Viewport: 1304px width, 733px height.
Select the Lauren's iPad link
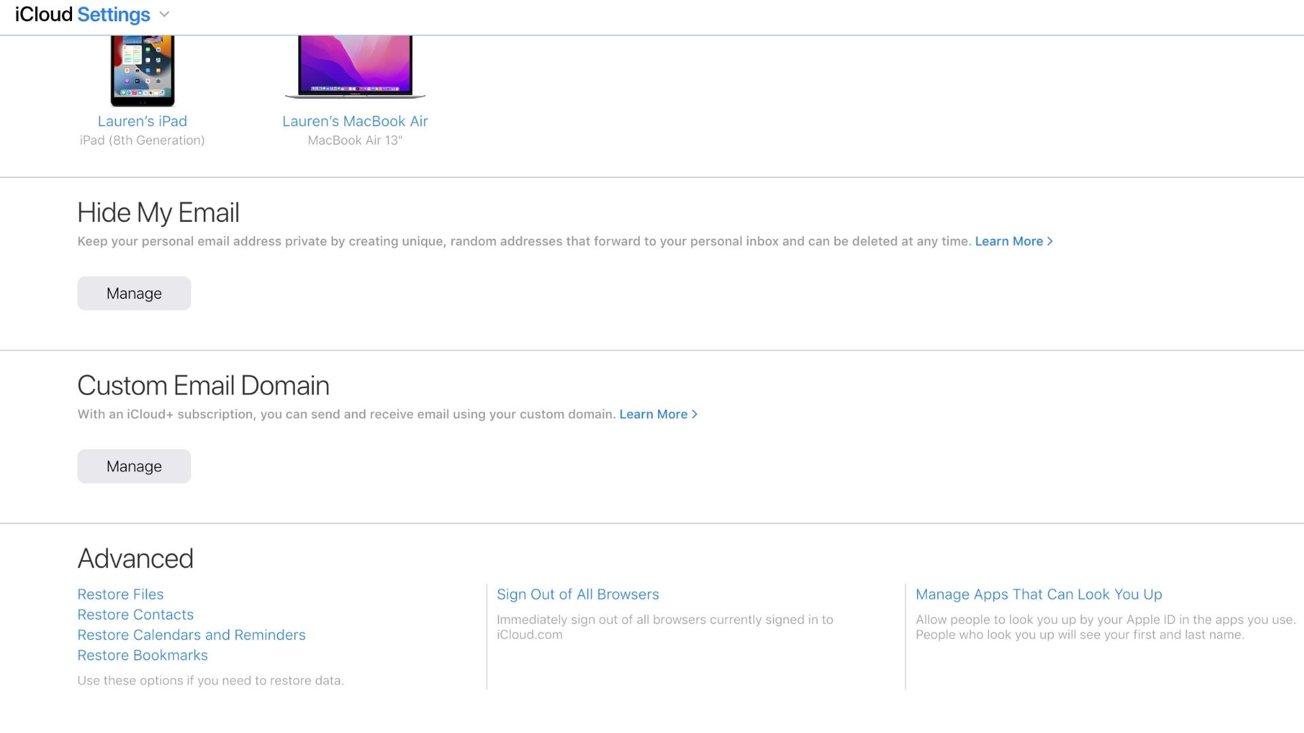pyautogui.click(x=142, y=121)
